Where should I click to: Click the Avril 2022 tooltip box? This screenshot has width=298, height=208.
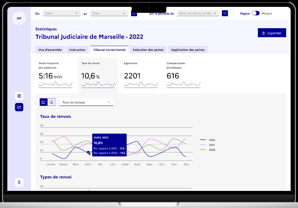pos(109,145)
